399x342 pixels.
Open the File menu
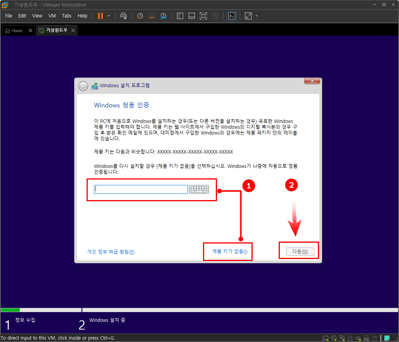(x=9, y=16)
